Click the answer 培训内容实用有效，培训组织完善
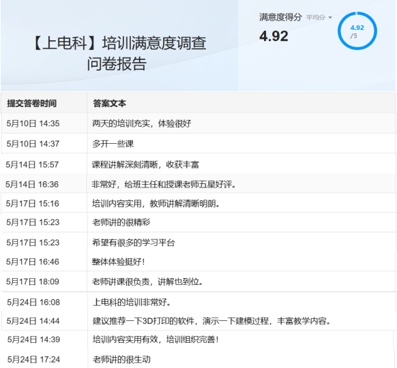Image resolution: width=397 pixels, height=368 pixels. pos(156,339)
